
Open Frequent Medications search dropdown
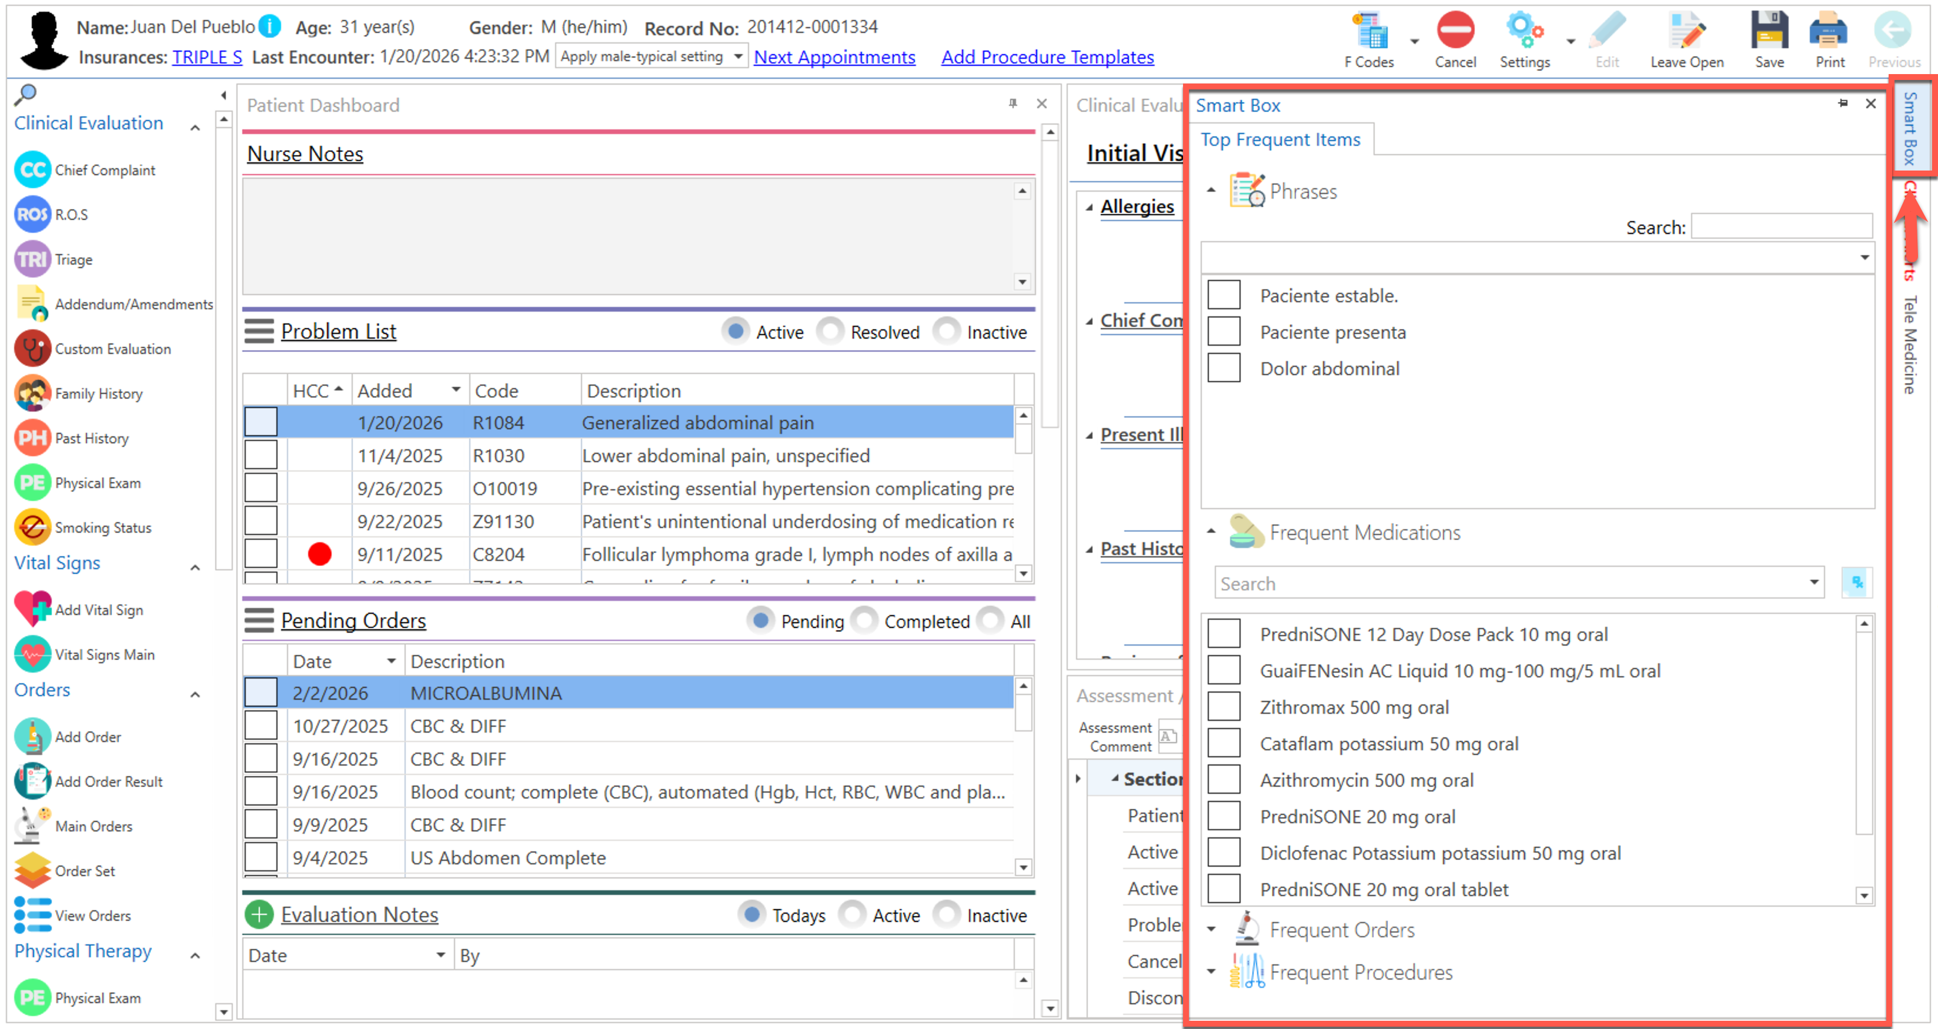pyautogui.click(x=1813, y=583)
